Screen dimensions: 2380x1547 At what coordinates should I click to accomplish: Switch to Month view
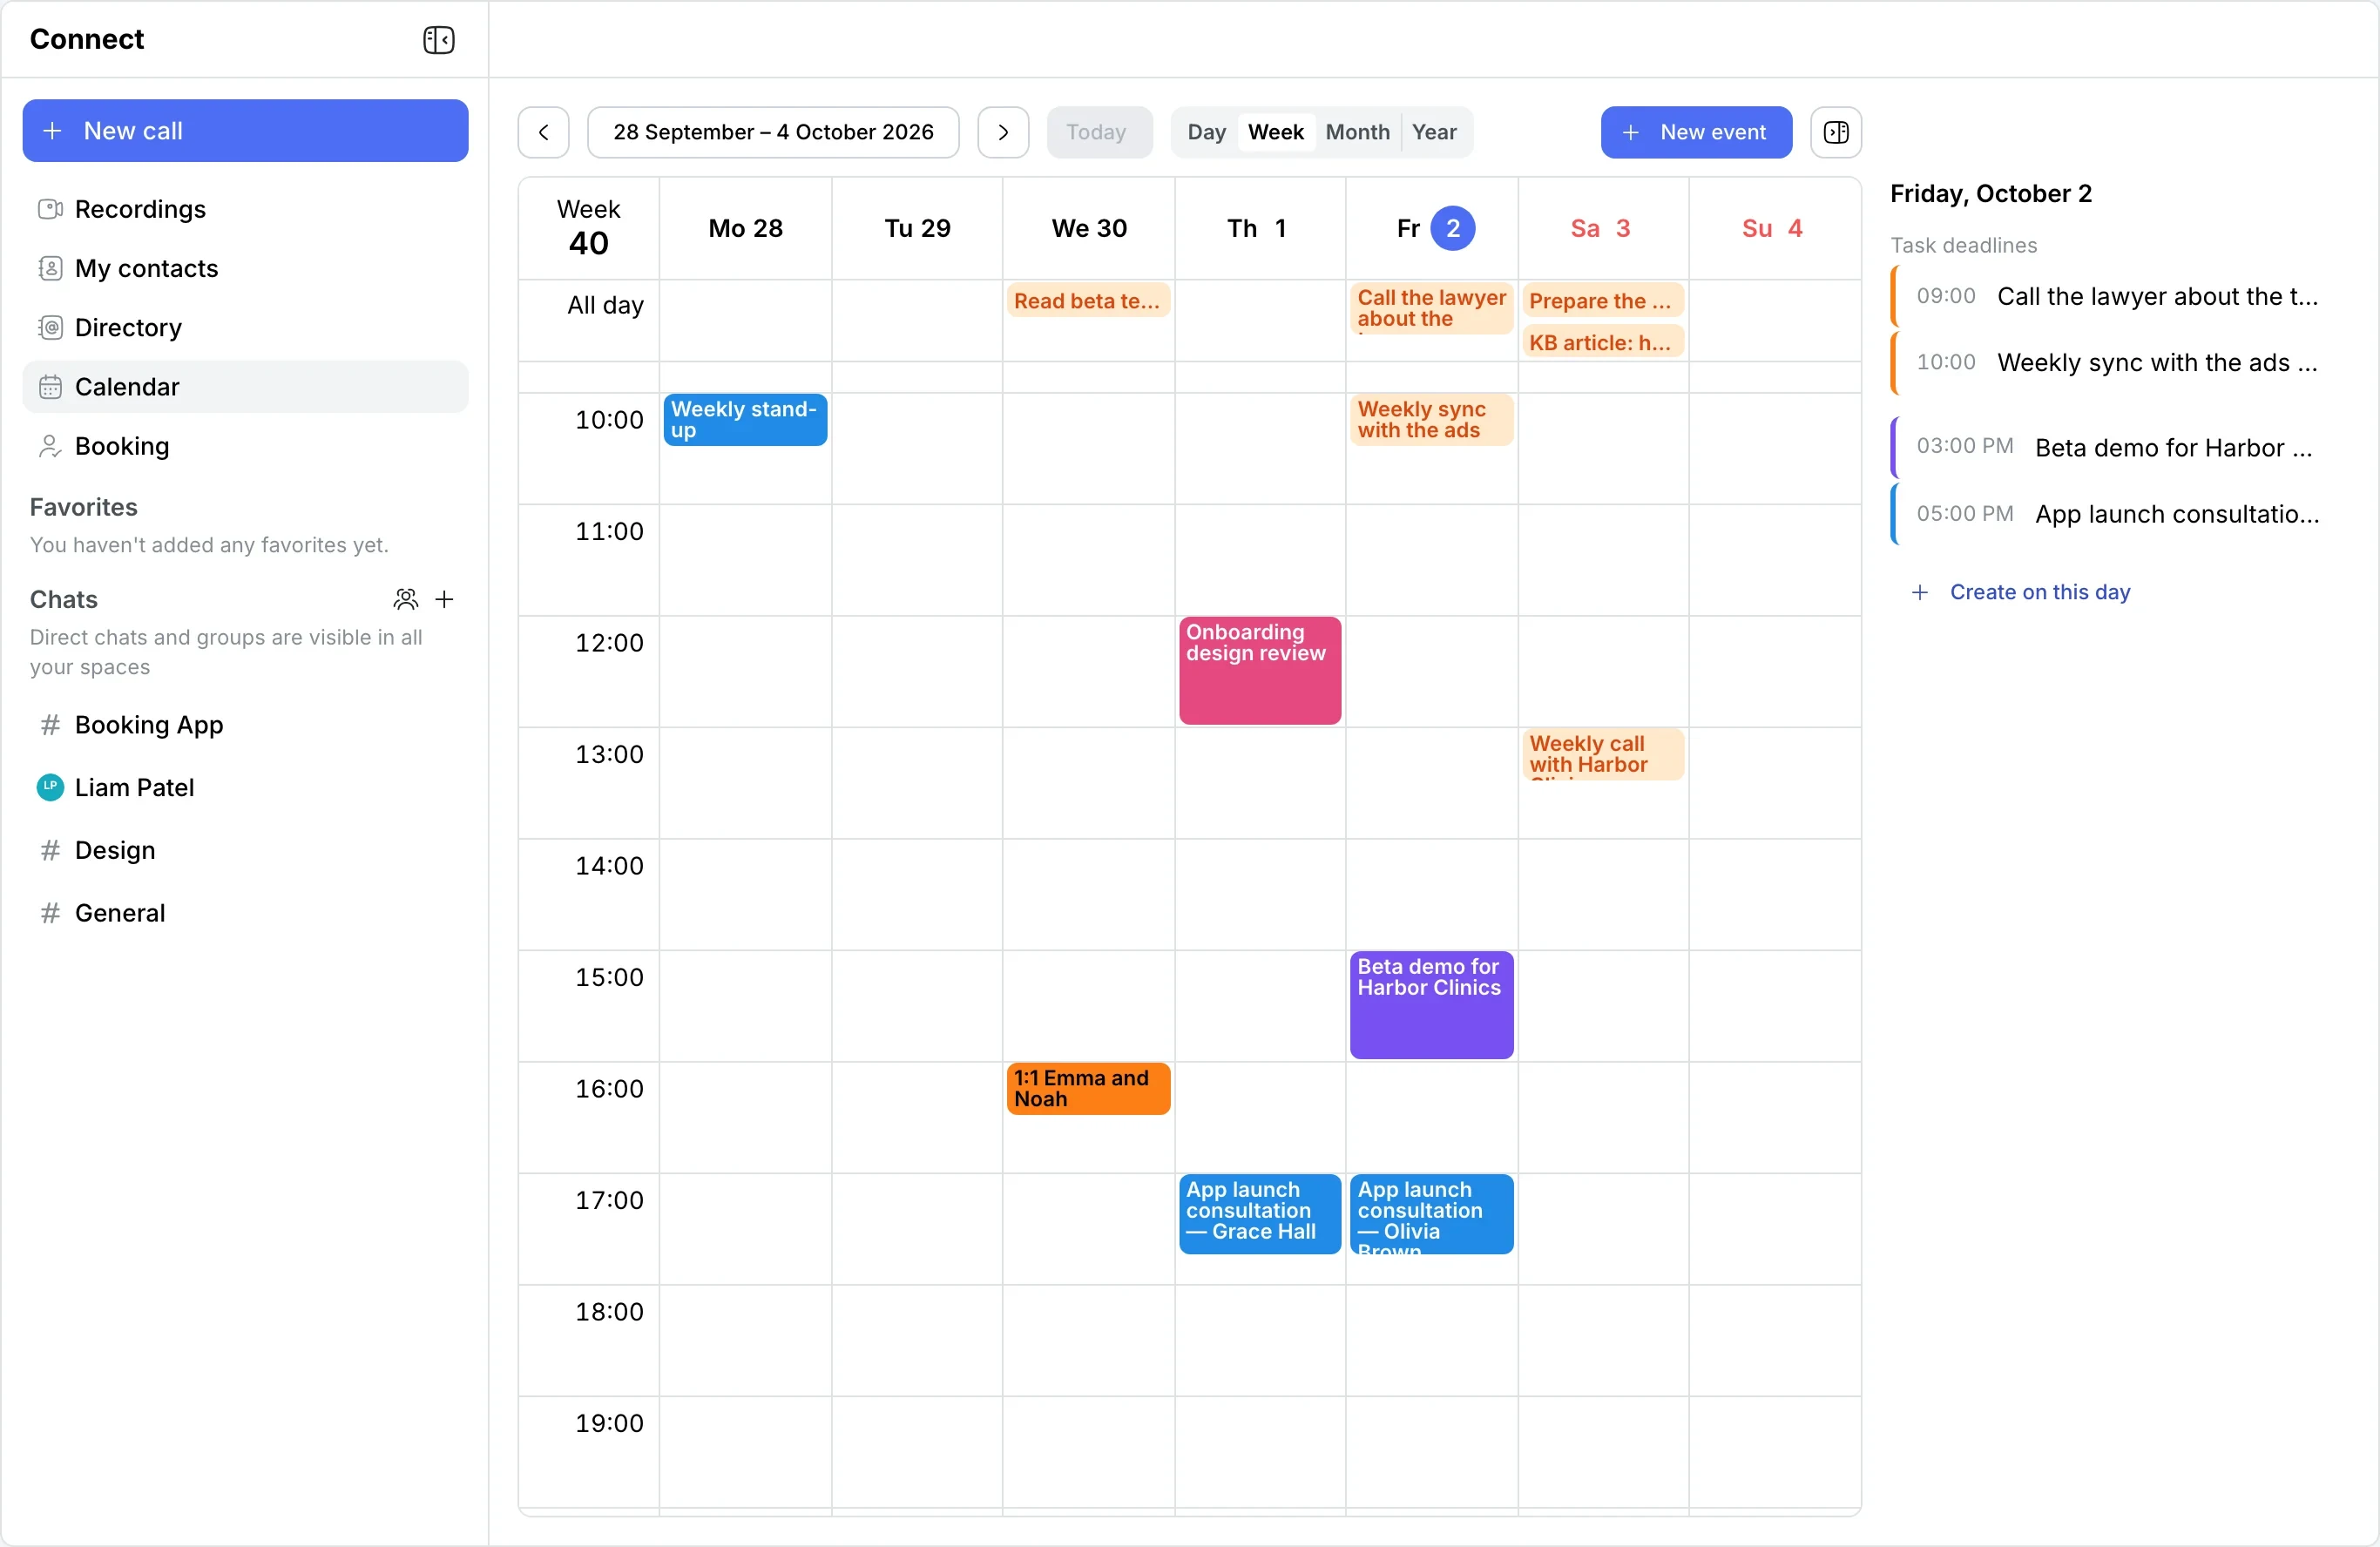pos(1357,132)
